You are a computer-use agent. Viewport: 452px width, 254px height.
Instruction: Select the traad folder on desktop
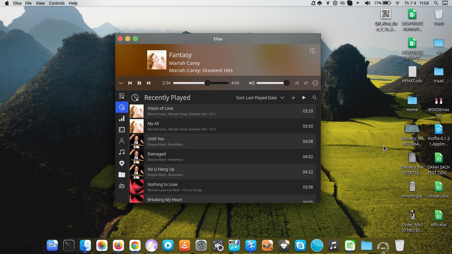point(438,75)
